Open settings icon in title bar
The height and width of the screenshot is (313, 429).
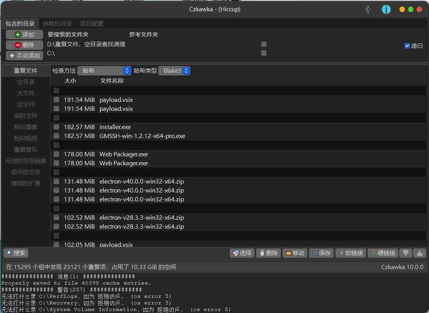[x=369, y=9]
